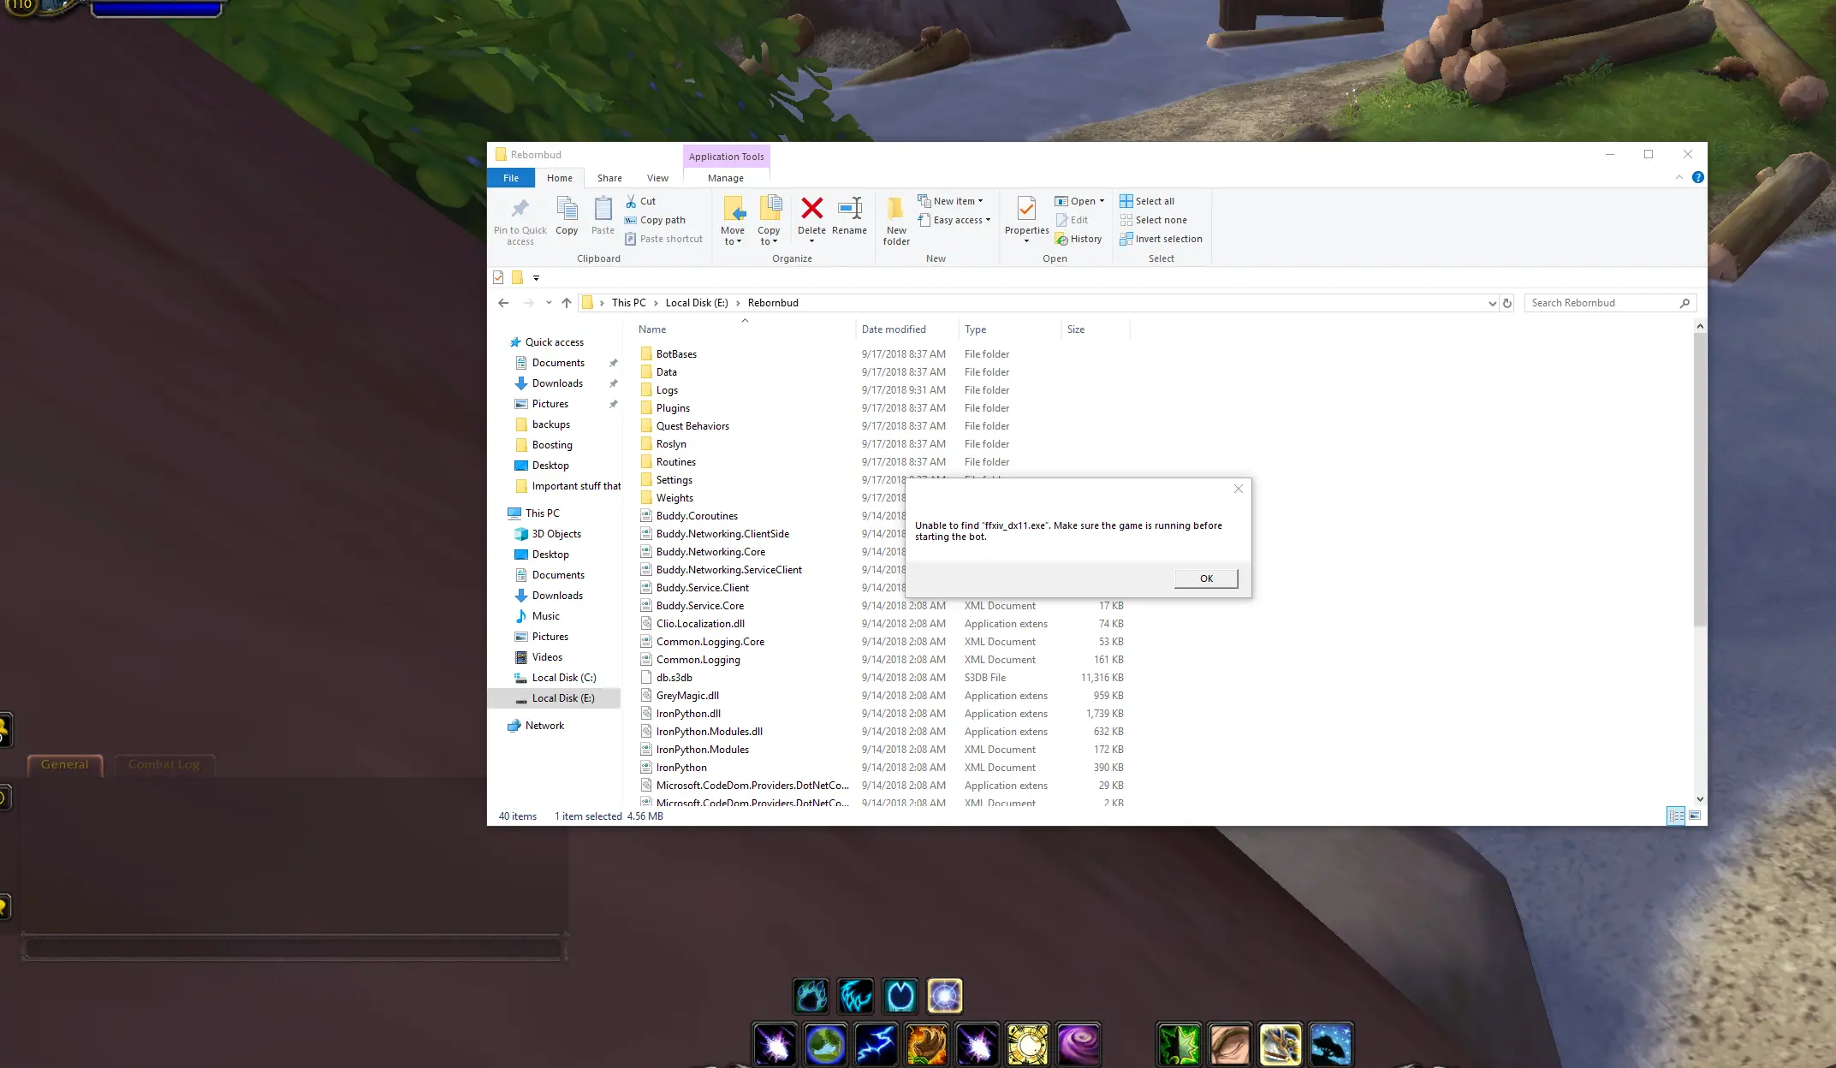Click the Rename icon
Screen dimensions: 1836x1068
pos(849,208)
